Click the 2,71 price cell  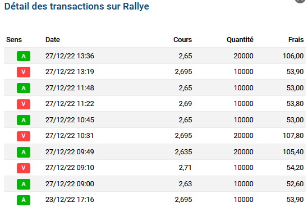[185, 168]
